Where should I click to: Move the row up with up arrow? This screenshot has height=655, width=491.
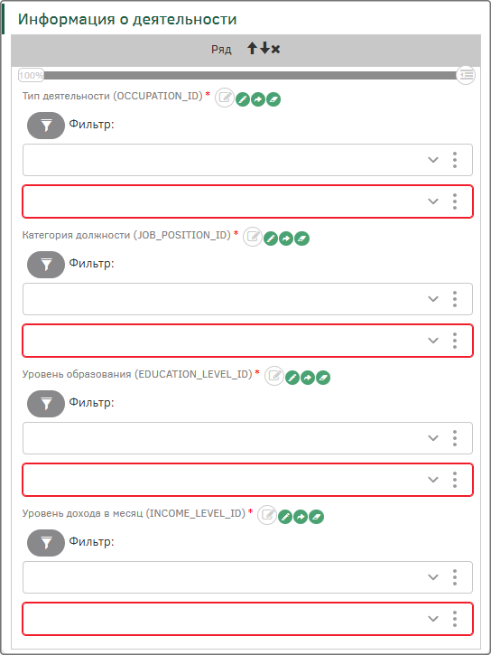[252, 49]
